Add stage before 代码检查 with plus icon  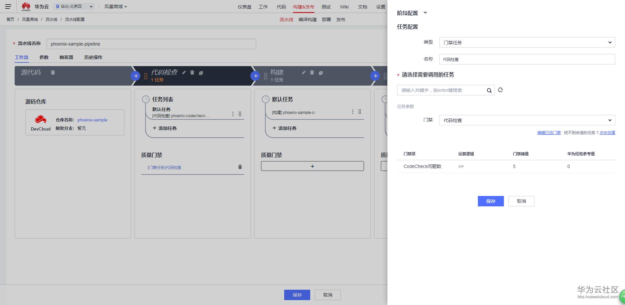coord(136,76)
